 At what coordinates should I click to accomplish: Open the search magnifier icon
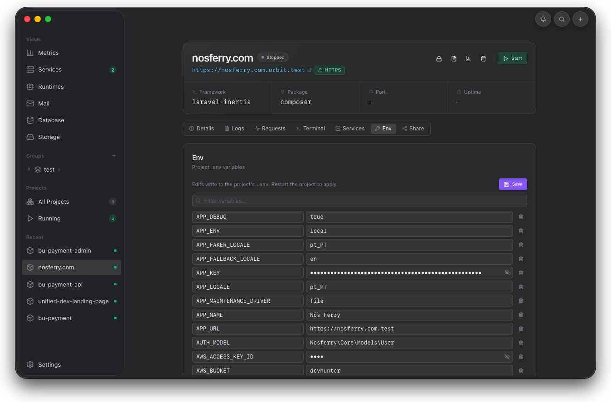(562, 19)
